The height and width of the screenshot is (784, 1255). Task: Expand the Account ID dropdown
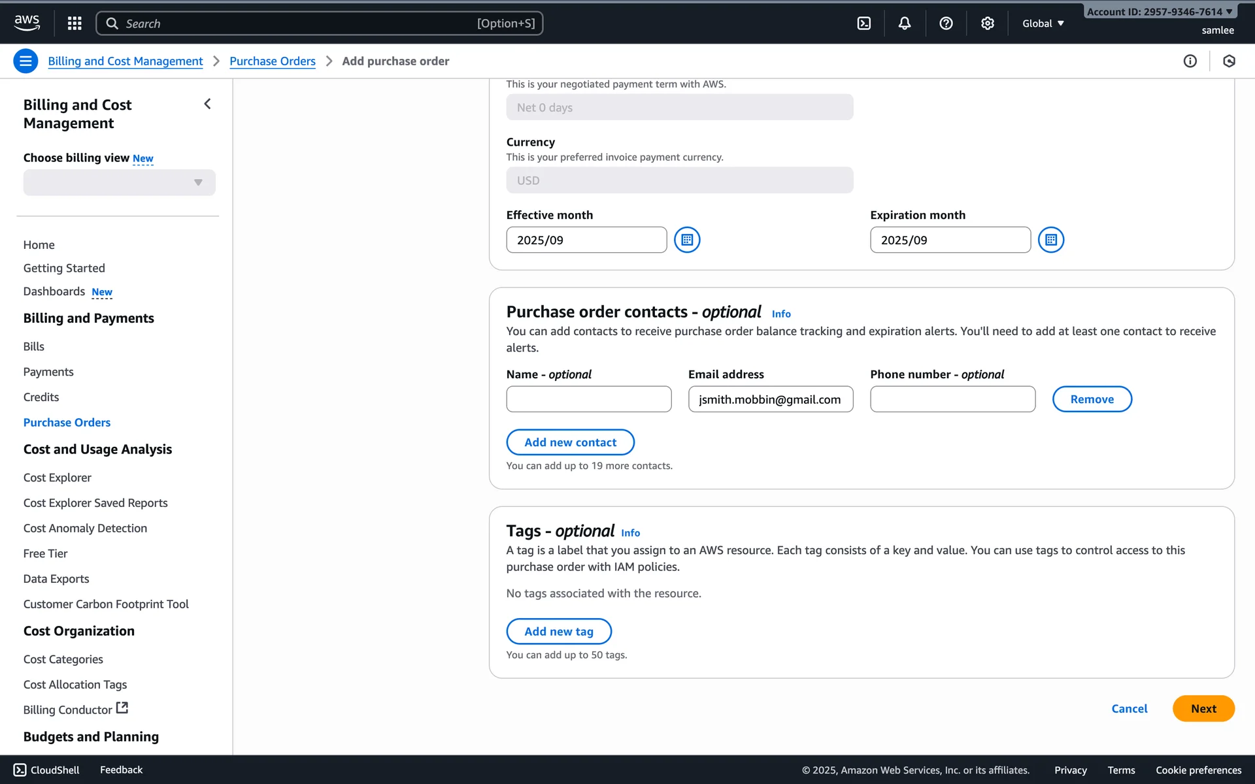(1159, 12)
